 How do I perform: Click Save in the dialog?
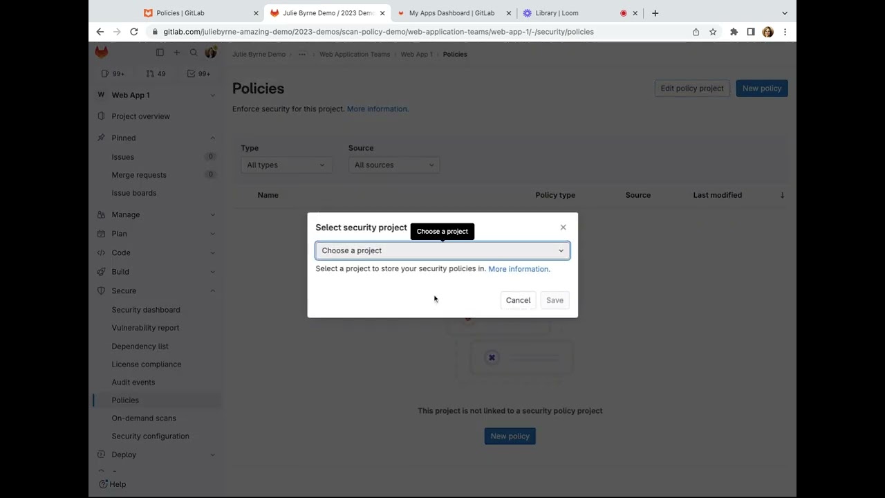[x=555, y=300]
